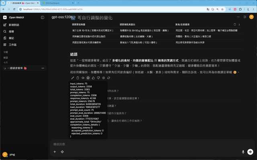Open the user avatar menu top right

[251, 17]
